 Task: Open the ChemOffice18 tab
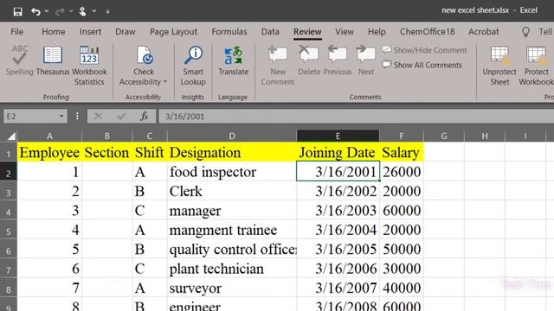tap(427, 32)
